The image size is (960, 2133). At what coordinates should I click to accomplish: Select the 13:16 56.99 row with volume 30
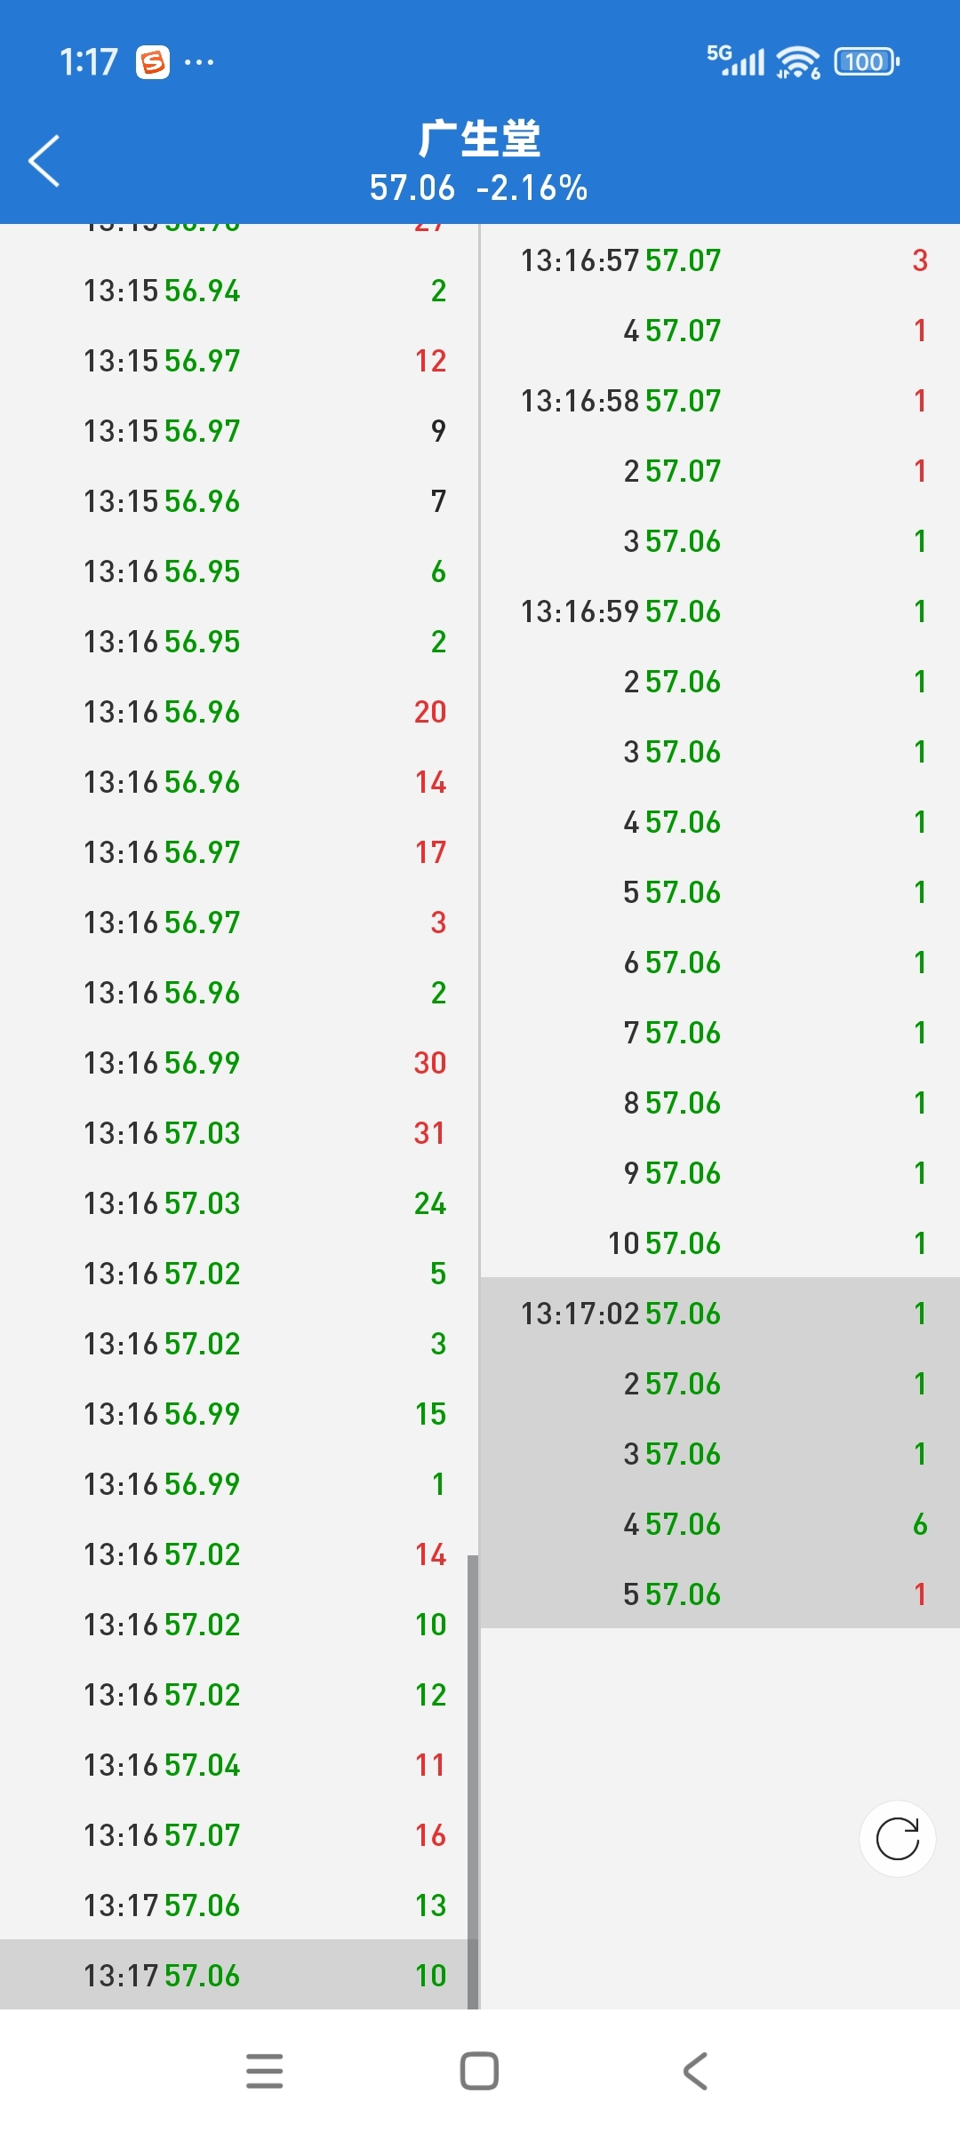tap(239, 1063)
